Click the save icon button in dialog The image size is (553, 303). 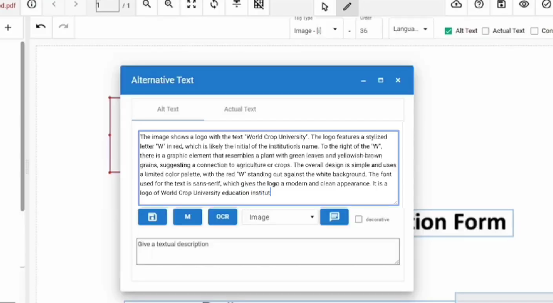coord(152,217)
